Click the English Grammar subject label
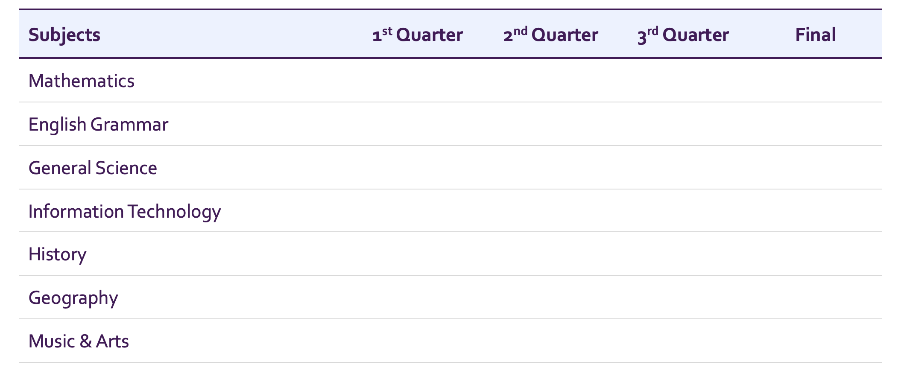 (98, 124)
